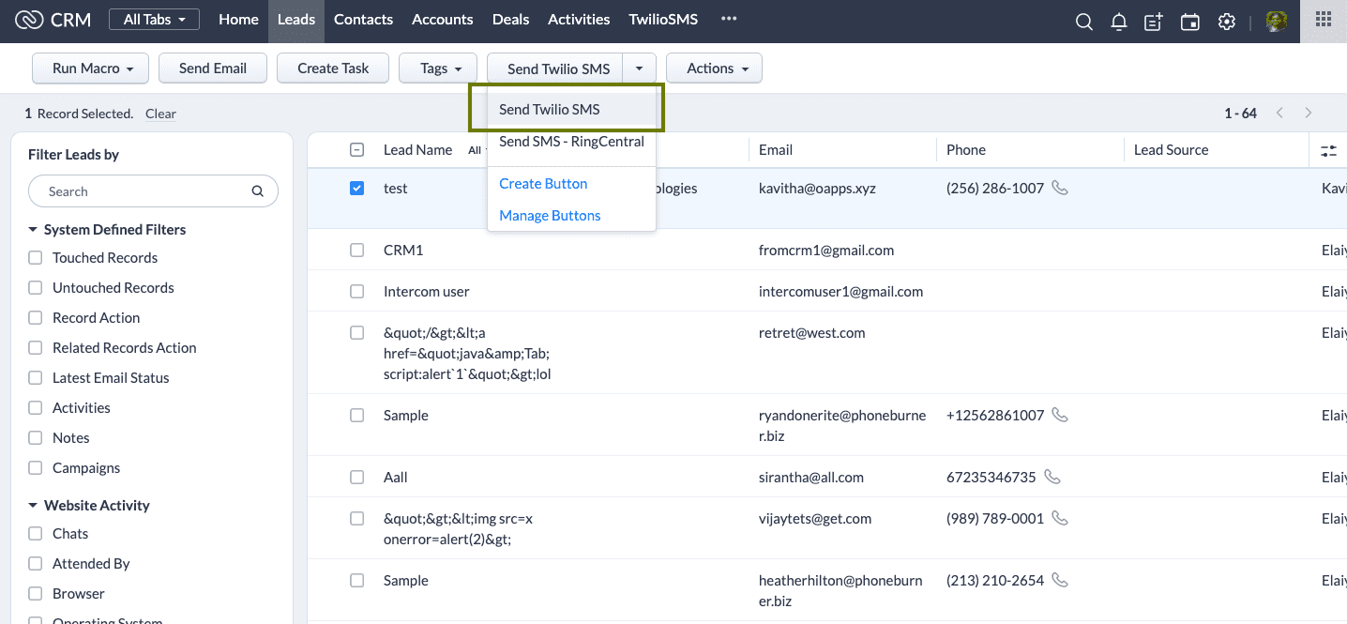The width and height of the screenshot is (1347, 624).
Task: Select the Intercom user lead checkbox
Action: pyautogui.click(x=356, y=291)
